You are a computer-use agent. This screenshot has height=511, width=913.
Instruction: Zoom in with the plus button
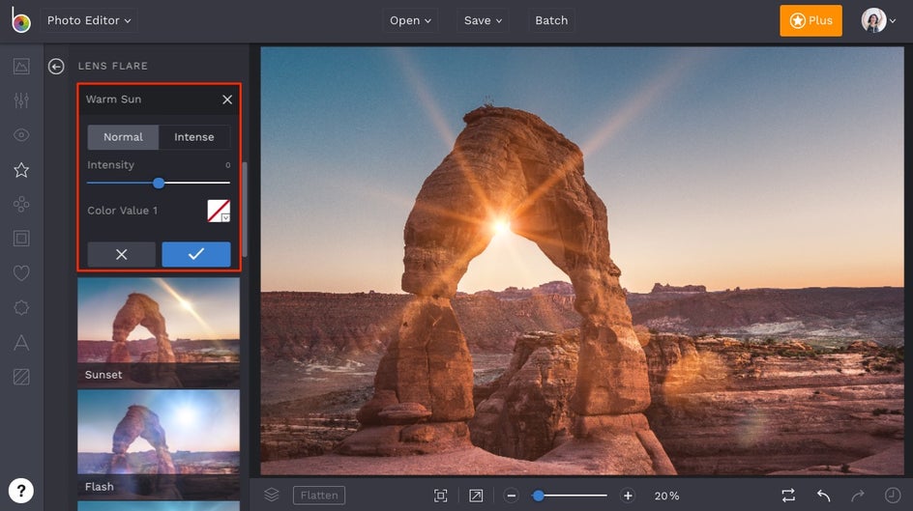(628, 496)
